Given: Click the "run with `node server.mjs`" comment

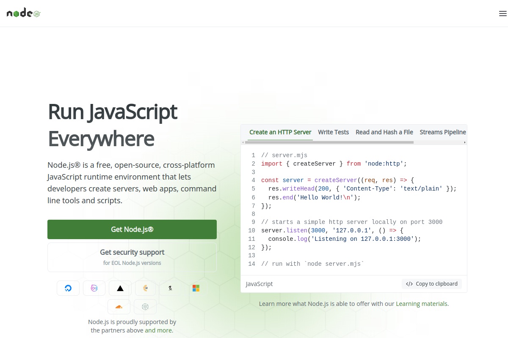Looking at the screenshot, I should click(x=313, y=264).
